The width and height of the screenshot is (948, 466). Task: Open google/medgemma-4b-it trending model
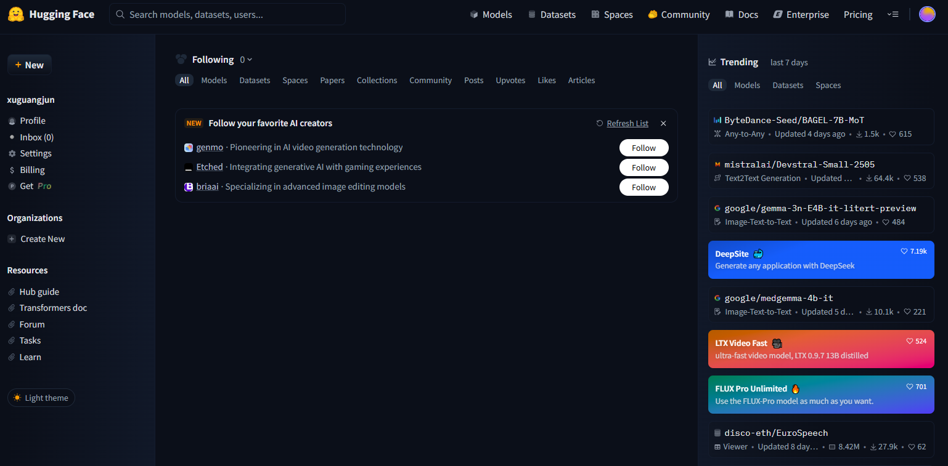point(821,304)
